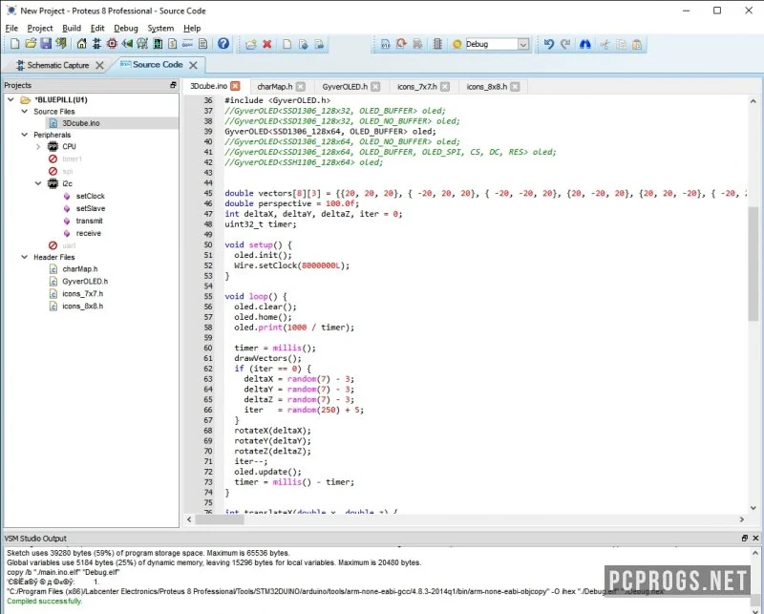Open the File menu

coord(11,29)
